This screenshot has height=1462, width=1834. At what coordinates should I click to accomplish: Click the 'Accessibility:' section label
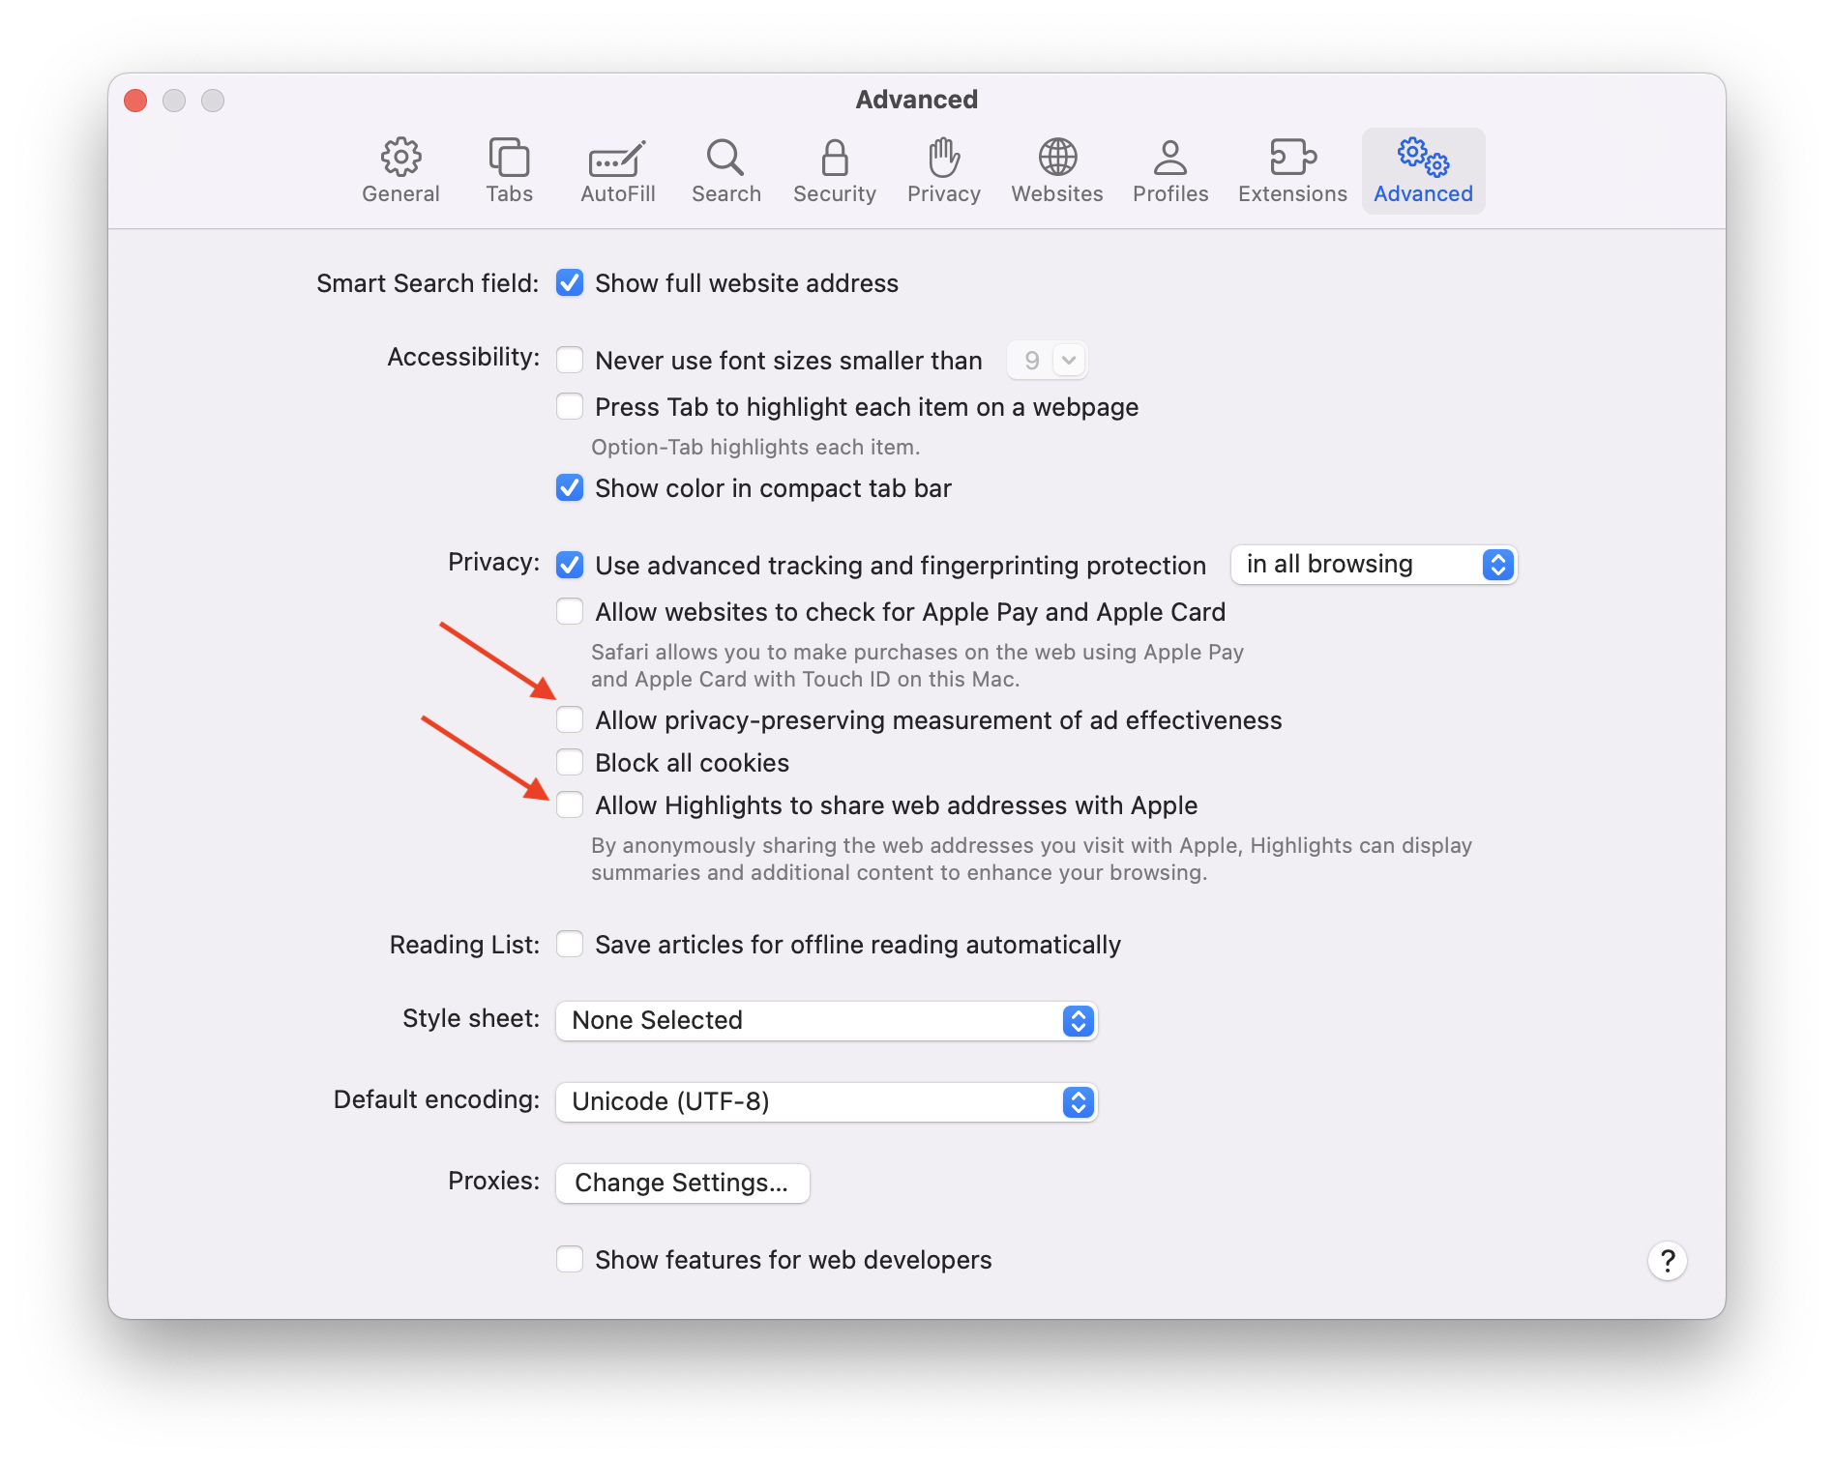tap(463, 358)
